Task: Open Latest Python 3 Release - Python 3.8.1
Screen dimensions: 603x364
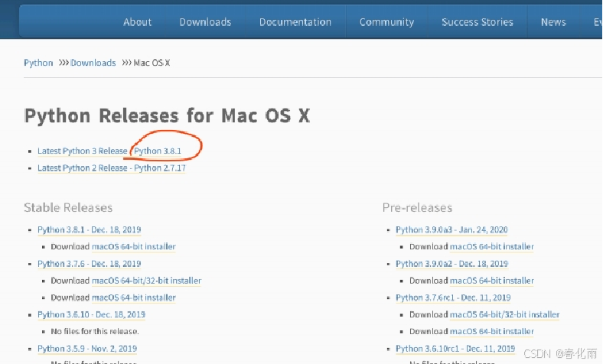Action: pyautogui.click(x=109, y=151)
